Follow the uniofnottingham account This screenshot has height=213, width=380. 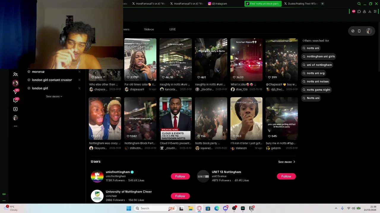point(180,176)
